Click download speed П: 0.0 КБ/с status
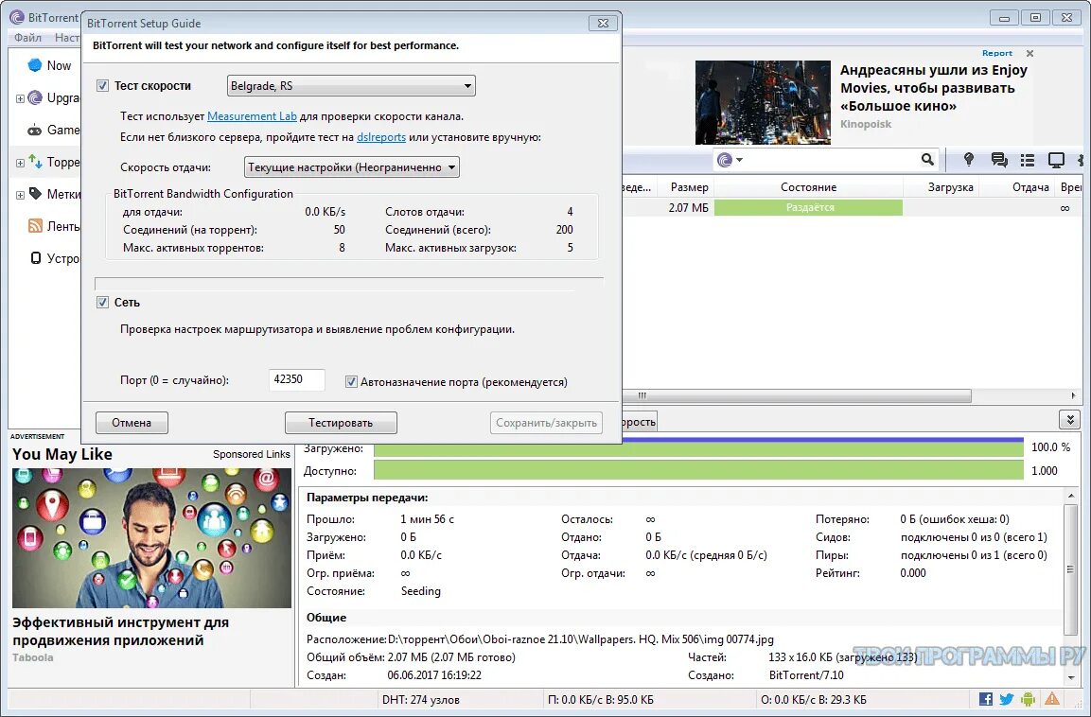 [x=601, y=700]
